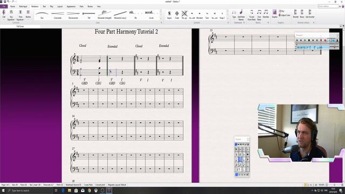Click Over Rests beam option
The height and width of the screenshot is (194, 345).
click(259, 15)
